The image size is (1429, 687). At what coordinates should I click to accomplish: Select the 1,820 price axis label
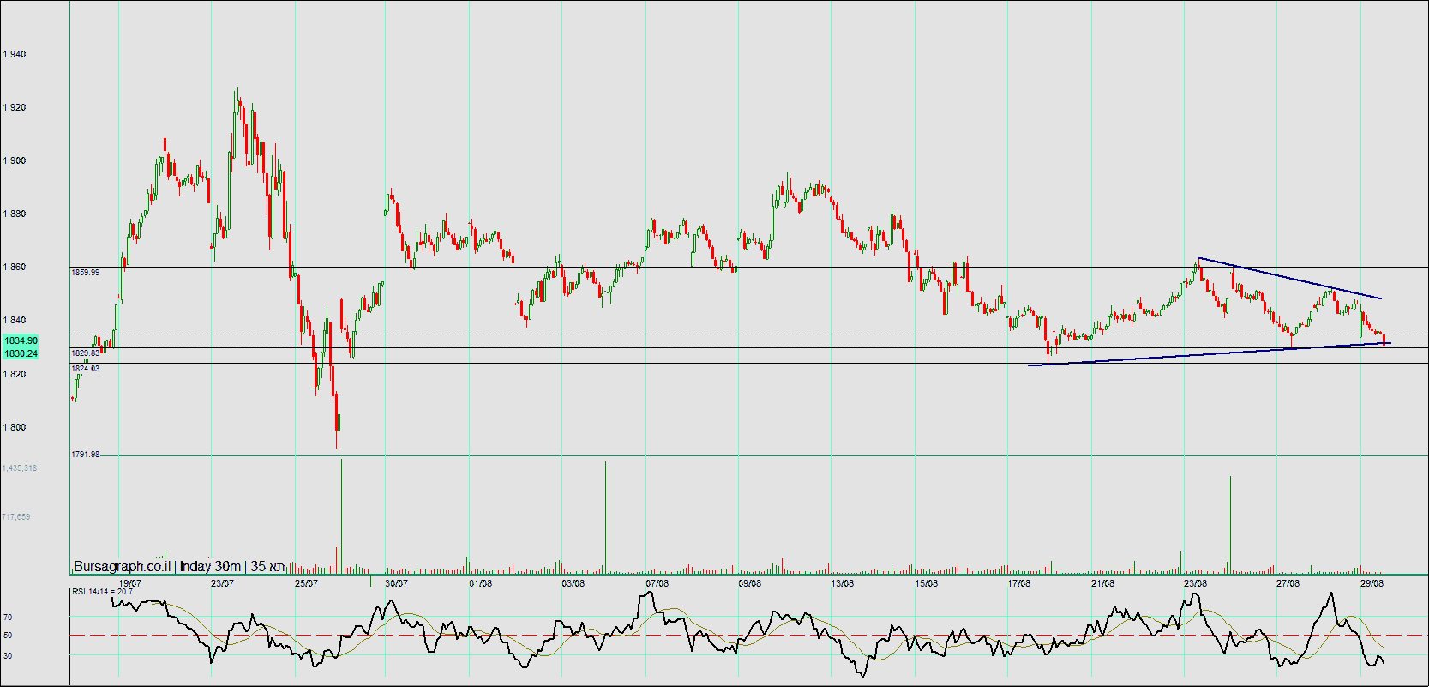(15, 374)
